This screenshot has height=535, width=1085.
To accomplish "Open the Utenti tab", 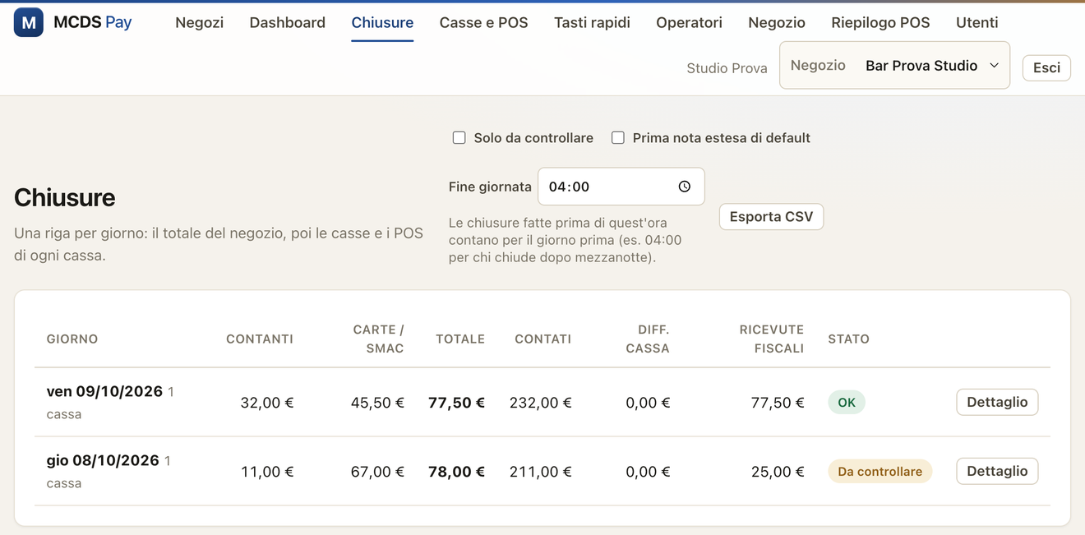I will 977,23.
